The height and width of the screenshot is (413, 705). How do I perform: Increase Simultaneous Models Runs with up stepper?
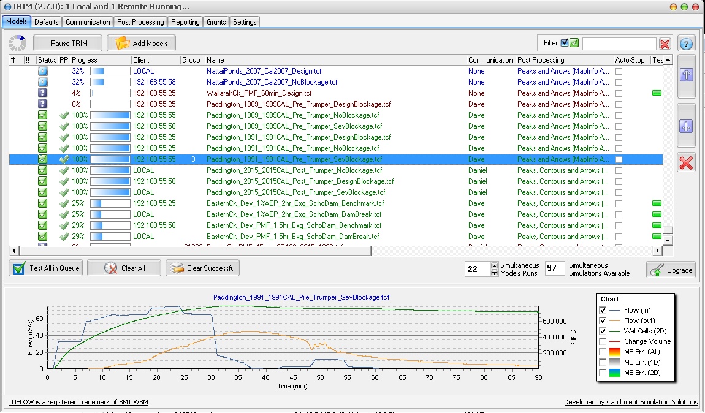495,266
